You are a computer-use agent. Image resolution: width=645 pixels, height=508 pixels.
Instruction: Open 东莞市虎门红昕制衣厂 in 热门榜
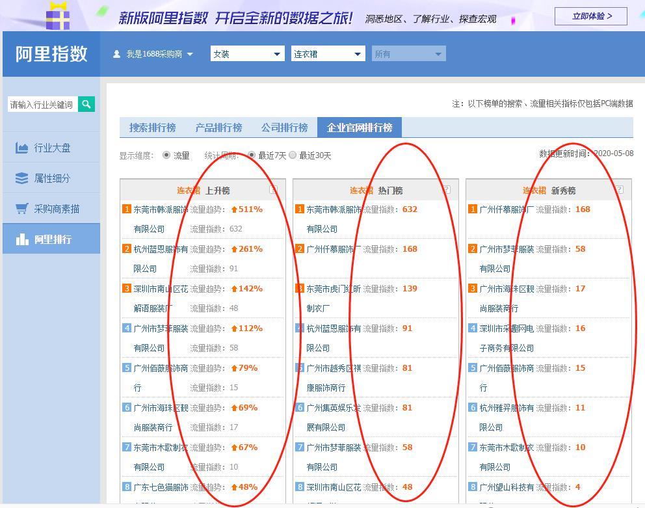(x=334, y=298)
